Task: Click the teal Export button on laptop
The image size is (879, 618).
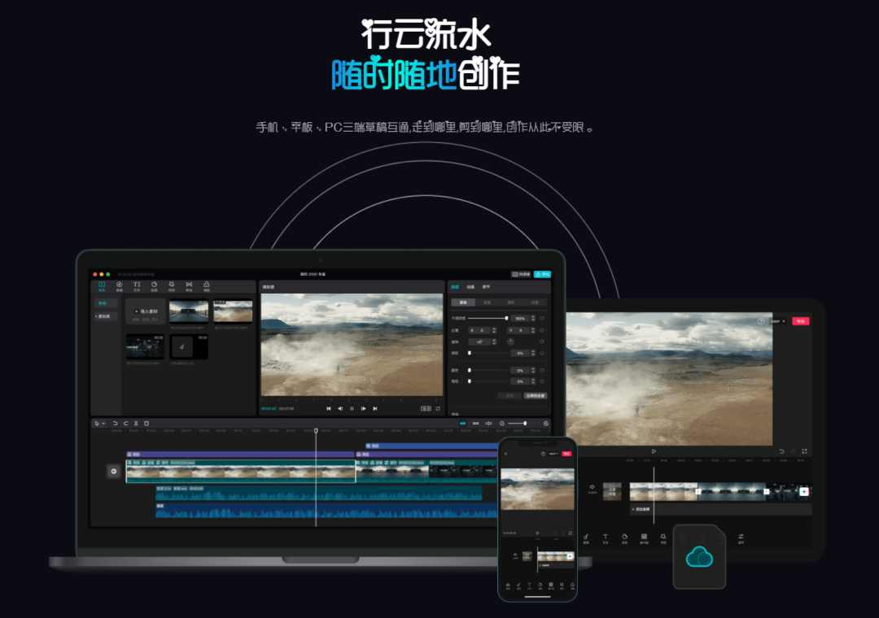Action: [542, 275]
